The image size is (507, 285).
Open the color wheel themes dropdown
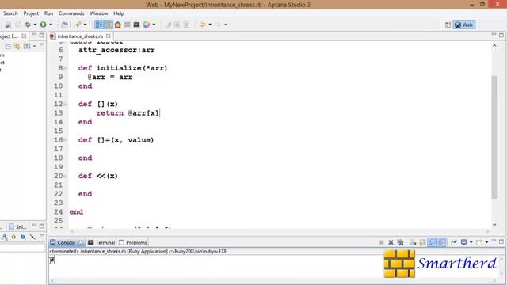[x=154, y=25]
